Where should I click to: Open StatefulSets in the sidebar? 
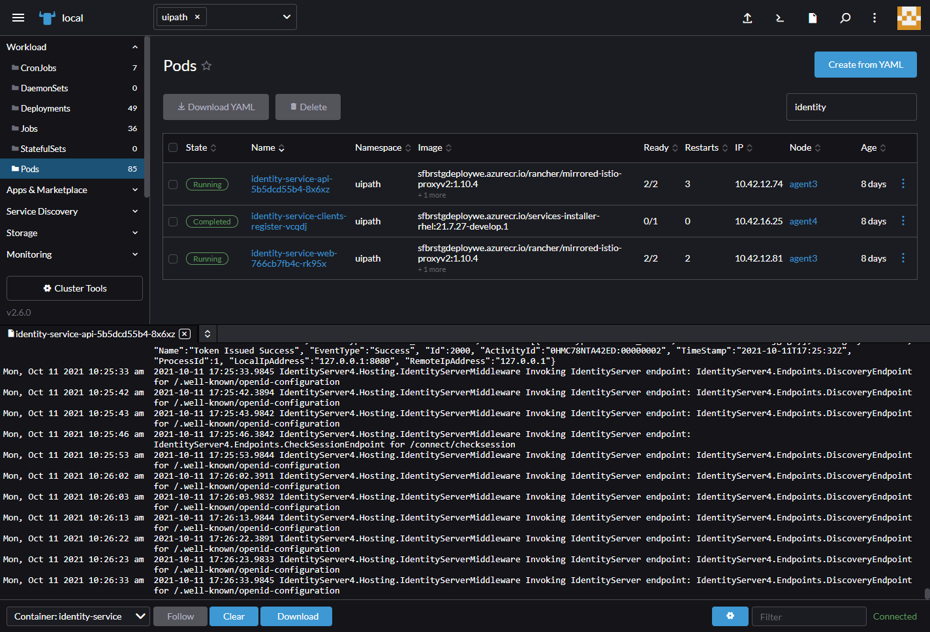coord(72,149)
